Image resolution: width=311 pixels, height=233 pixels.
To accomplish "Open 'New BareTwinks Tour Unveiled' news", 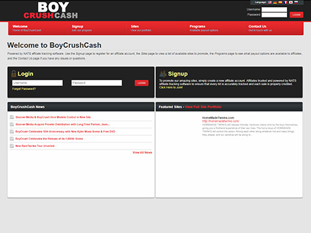I will (x=35, y=146).
